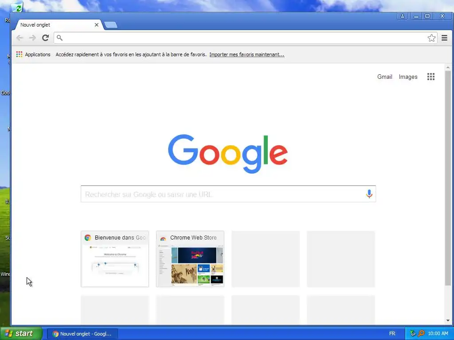454x340 pixels.
Task: Click Importer mes favoris maintenant link
Action: 247,54
